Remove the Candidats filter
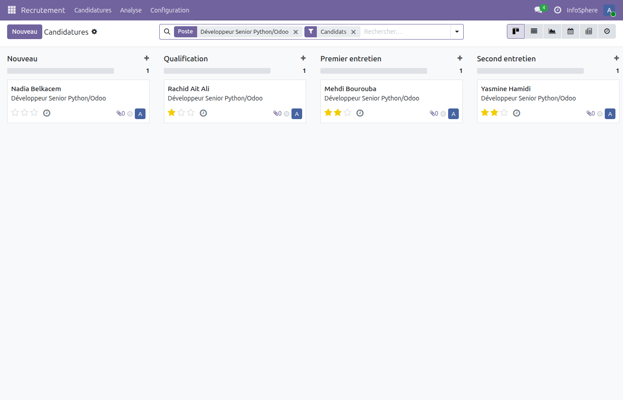Viewport: 623px width, 400px height. click(x=353, y=32)
